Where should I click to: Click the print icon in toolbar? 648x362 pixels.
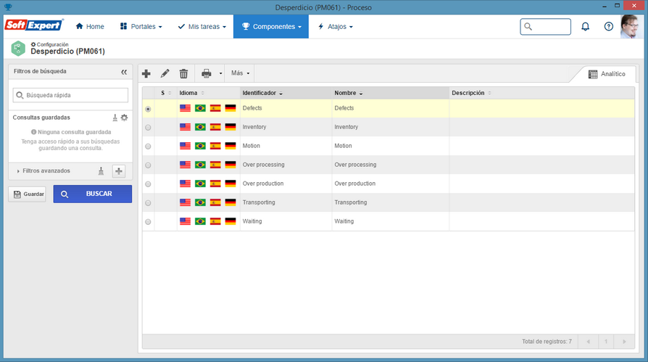pos(207,74)
